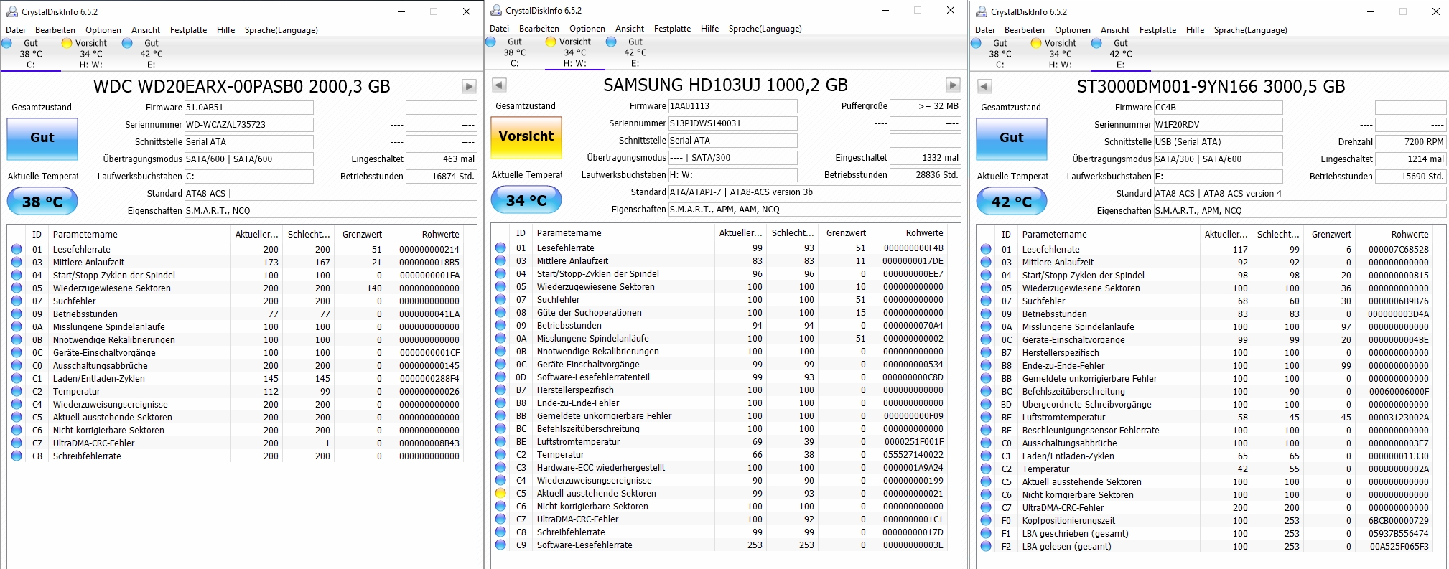Screen dimensions: 1449x569
Task: Click blue status icon for Lesefehlerrate in WDC window
Action: tap(17, 249)
